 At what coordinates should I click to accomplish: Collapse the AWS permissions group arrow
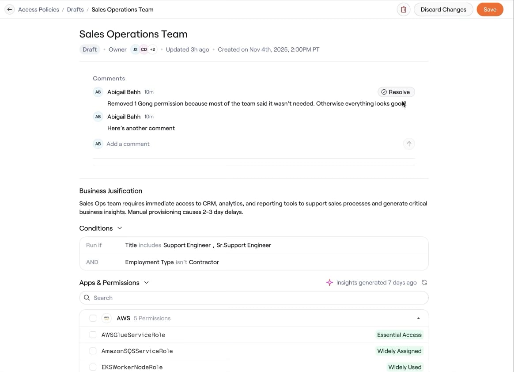click(x=418, y=318)
